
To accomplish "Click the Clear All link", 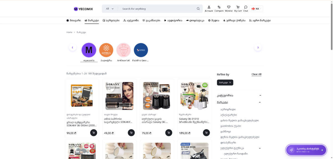I will tap(256, 74).
